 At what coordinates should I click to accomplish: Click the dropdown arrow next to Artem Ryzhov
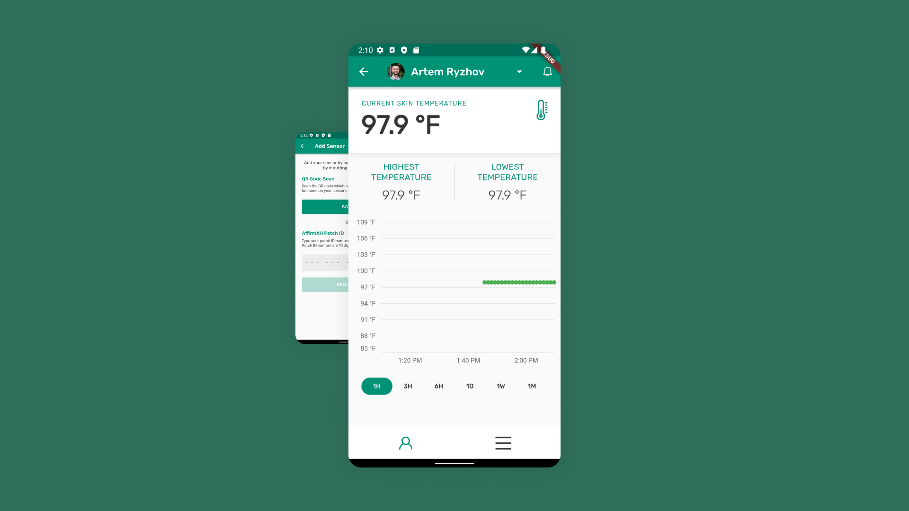pos(519,72)
